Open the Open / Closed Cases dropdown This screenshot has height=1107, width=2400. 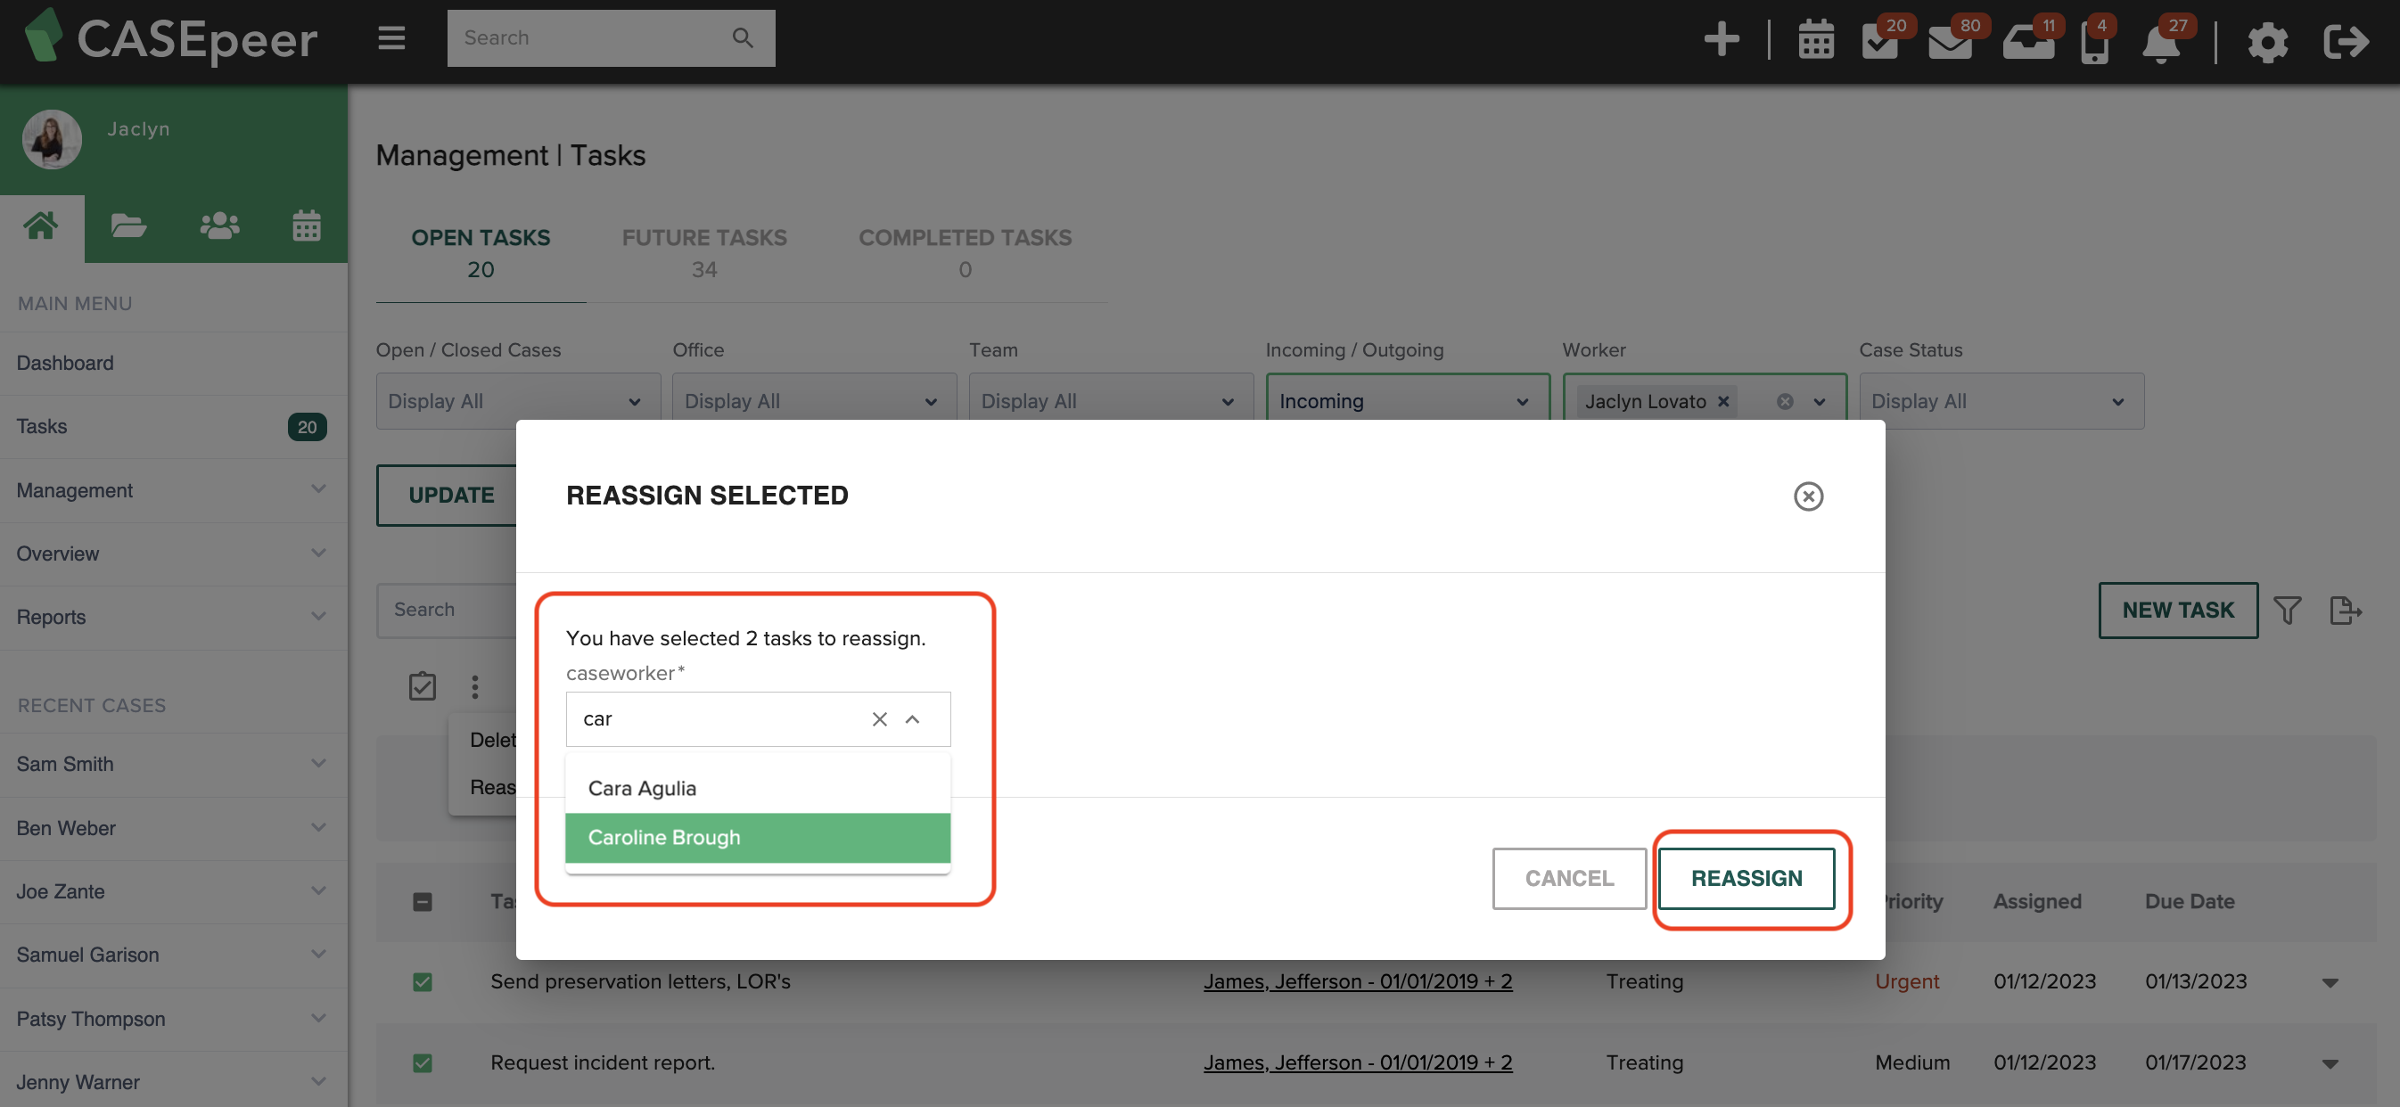point(518,402)
